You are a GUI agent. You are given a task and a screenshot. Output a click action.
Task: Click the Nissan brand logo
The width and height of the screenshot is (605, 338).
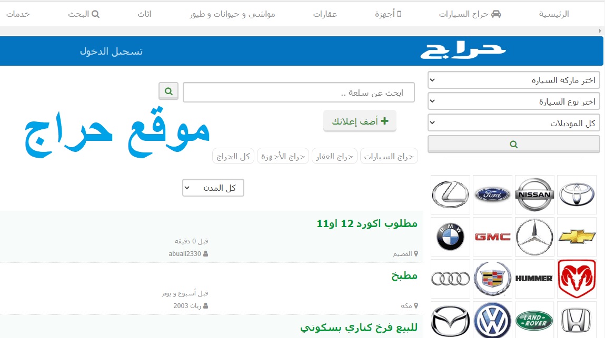534,194
